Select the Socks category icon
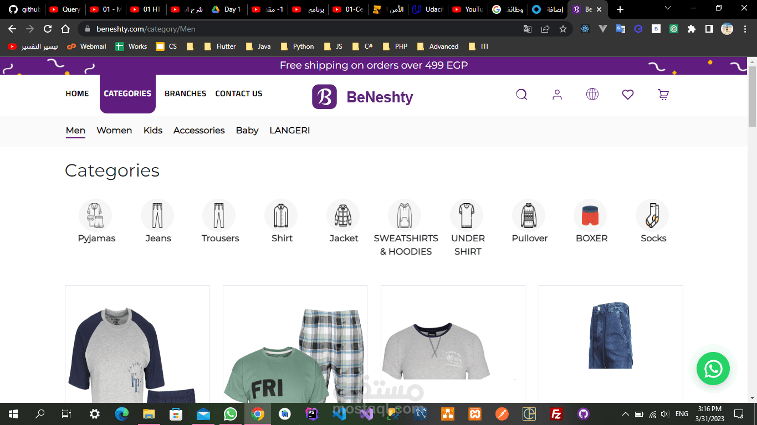Screen dimensions: 757x425 click(652, 216)
